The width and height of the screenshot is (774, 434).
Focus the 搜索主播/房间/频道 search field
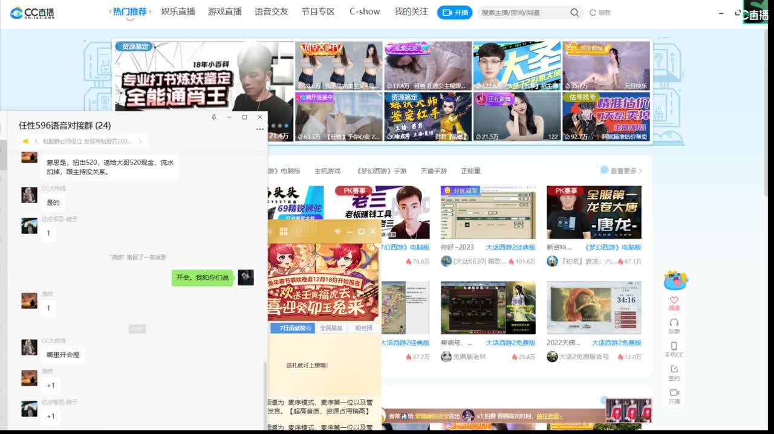pos(524,12)
